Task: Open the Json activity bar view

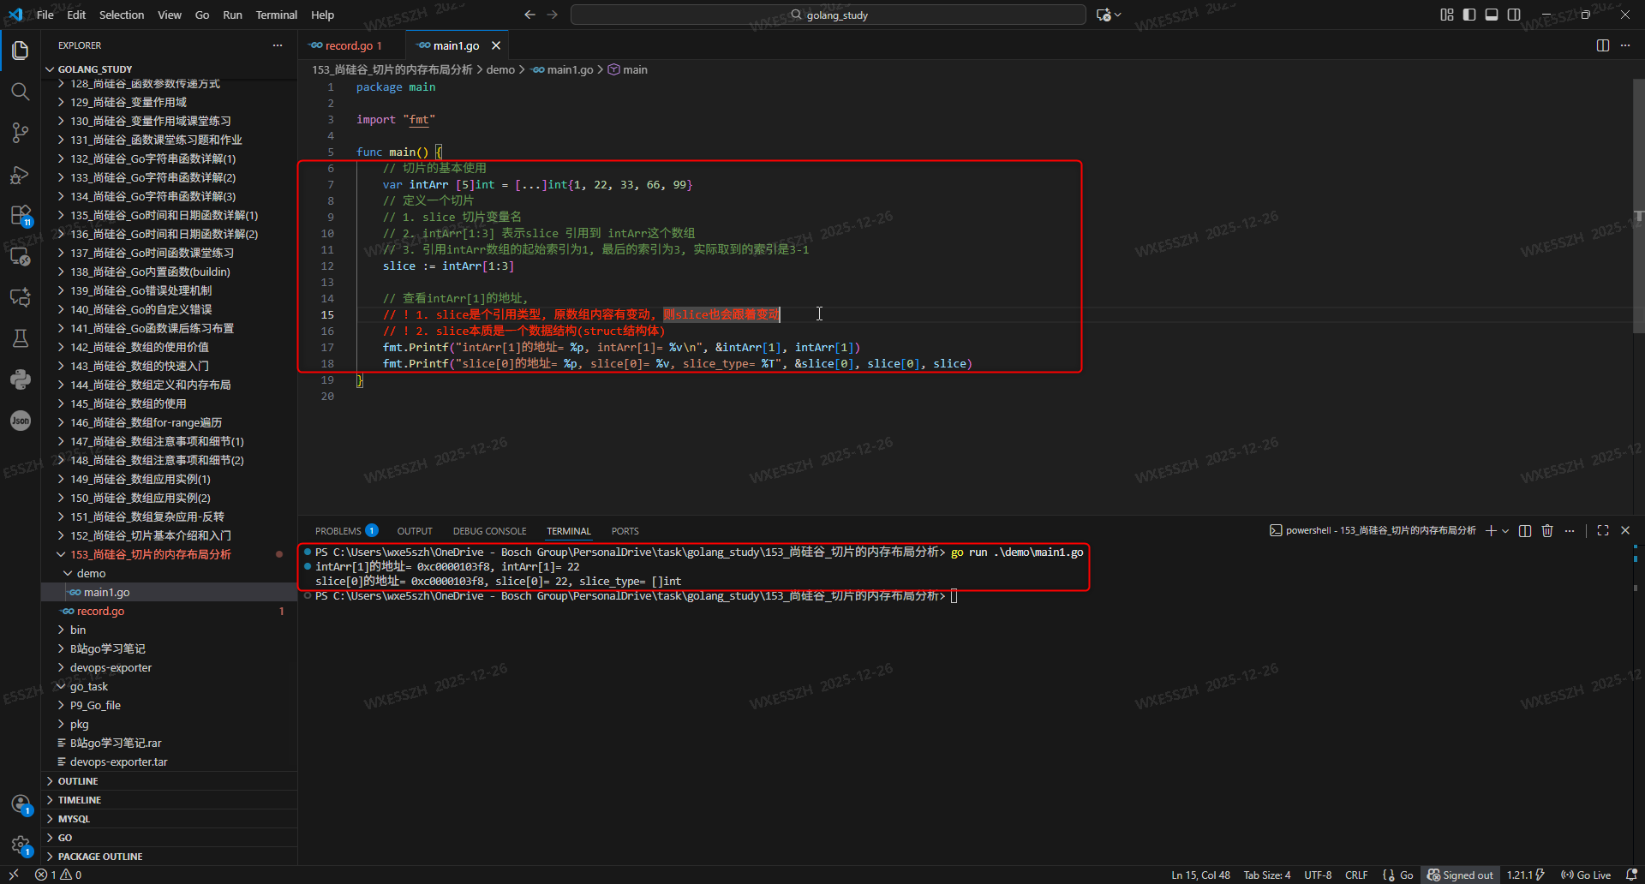Action: [x=21, y=421]
